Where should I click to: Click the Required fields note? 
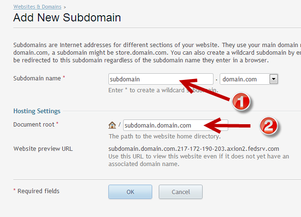click(x=37, y=191)
